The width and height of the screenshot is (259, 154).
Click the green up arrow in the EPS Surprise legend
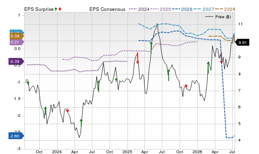coord(56,9)
